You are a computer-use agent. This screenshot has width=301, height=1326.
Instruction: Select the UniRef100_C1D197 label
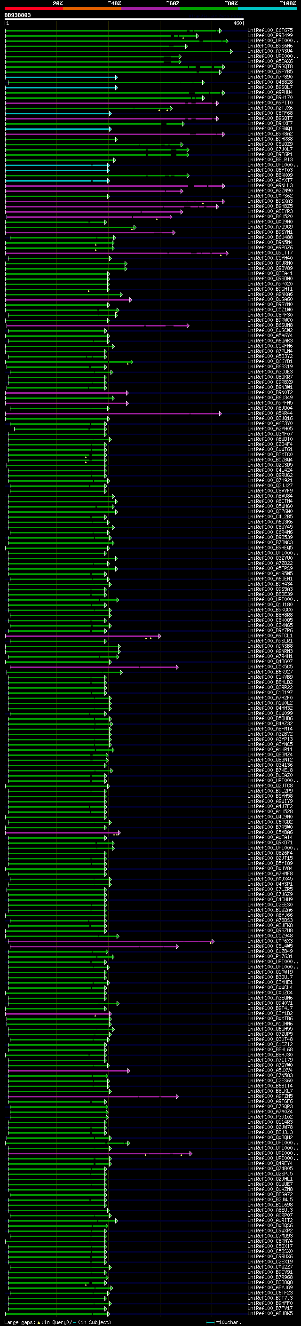click(270, 692)
